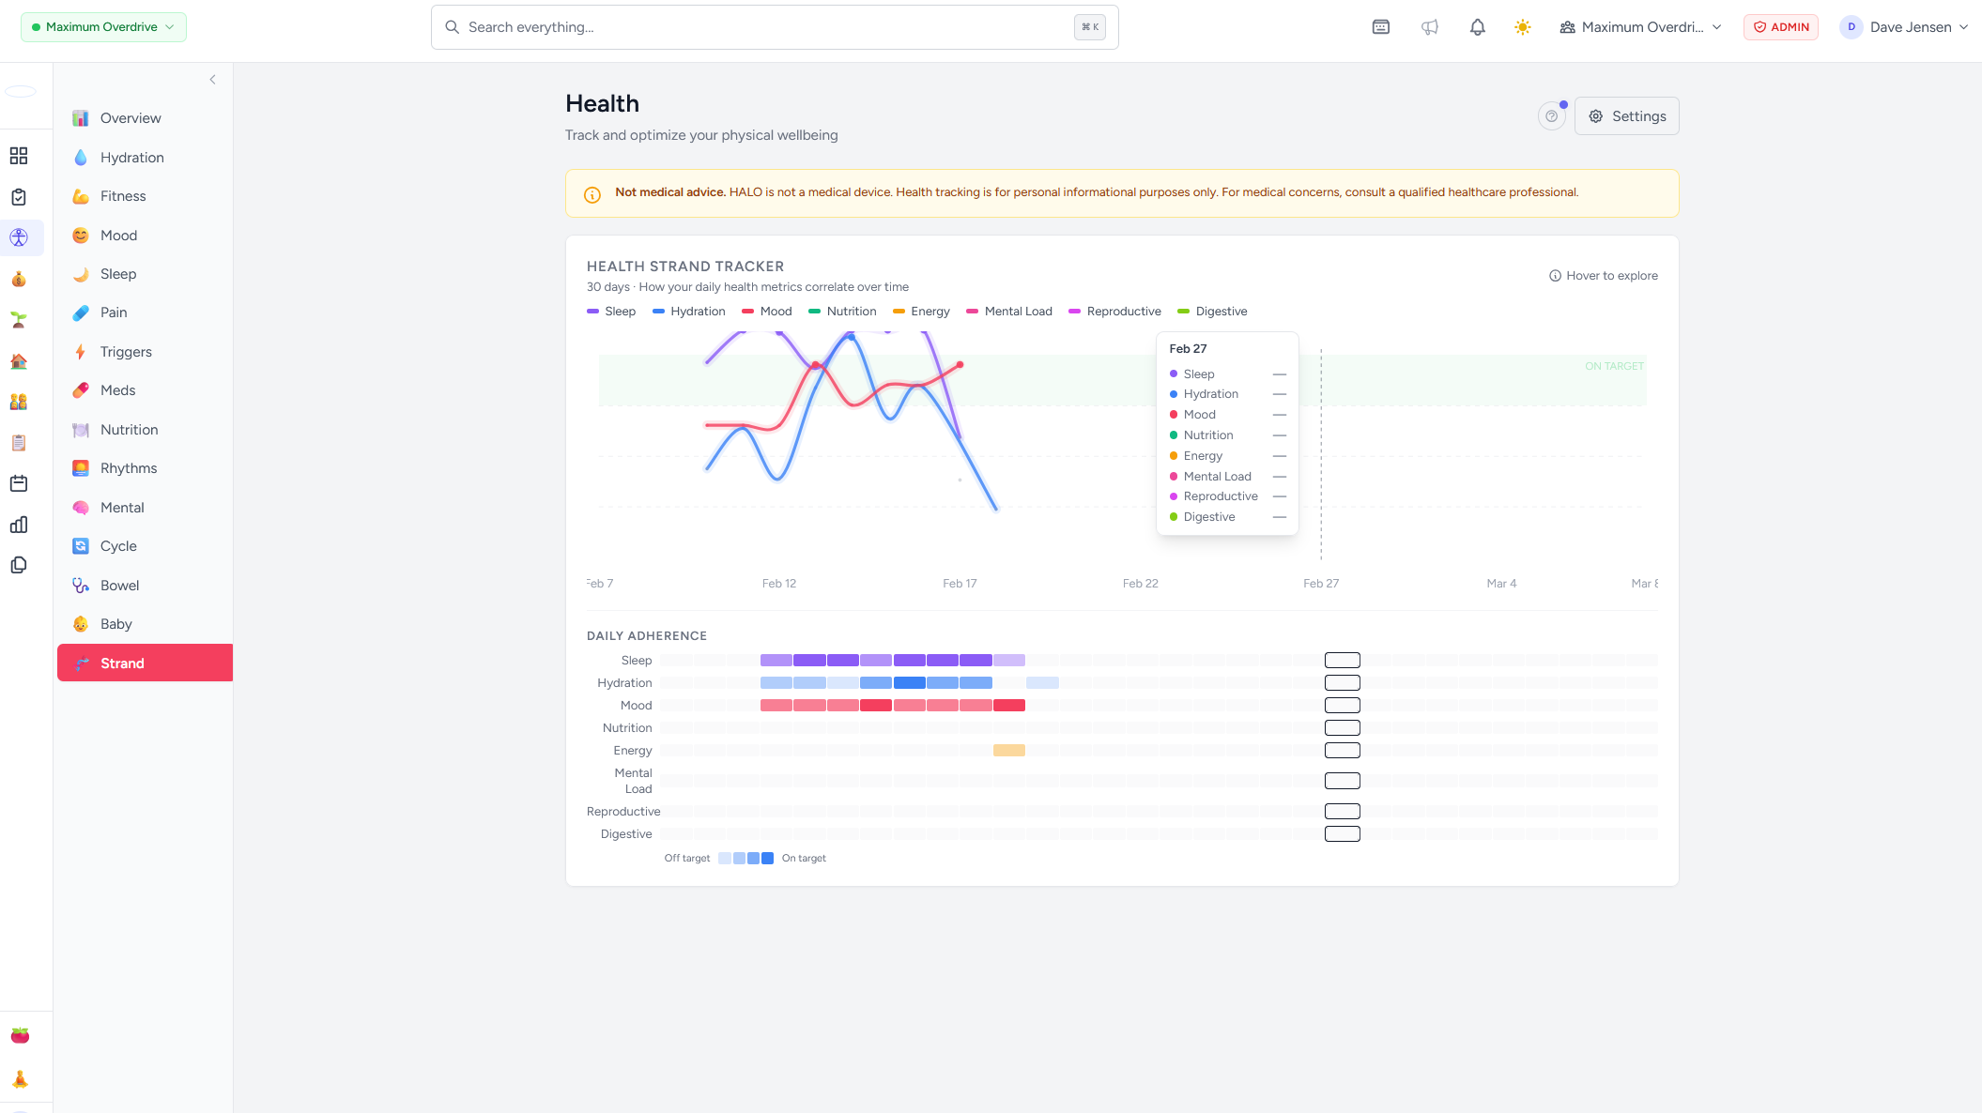
Task: Click the ADMIN badge button
Action: click(x=1780, y=27)
